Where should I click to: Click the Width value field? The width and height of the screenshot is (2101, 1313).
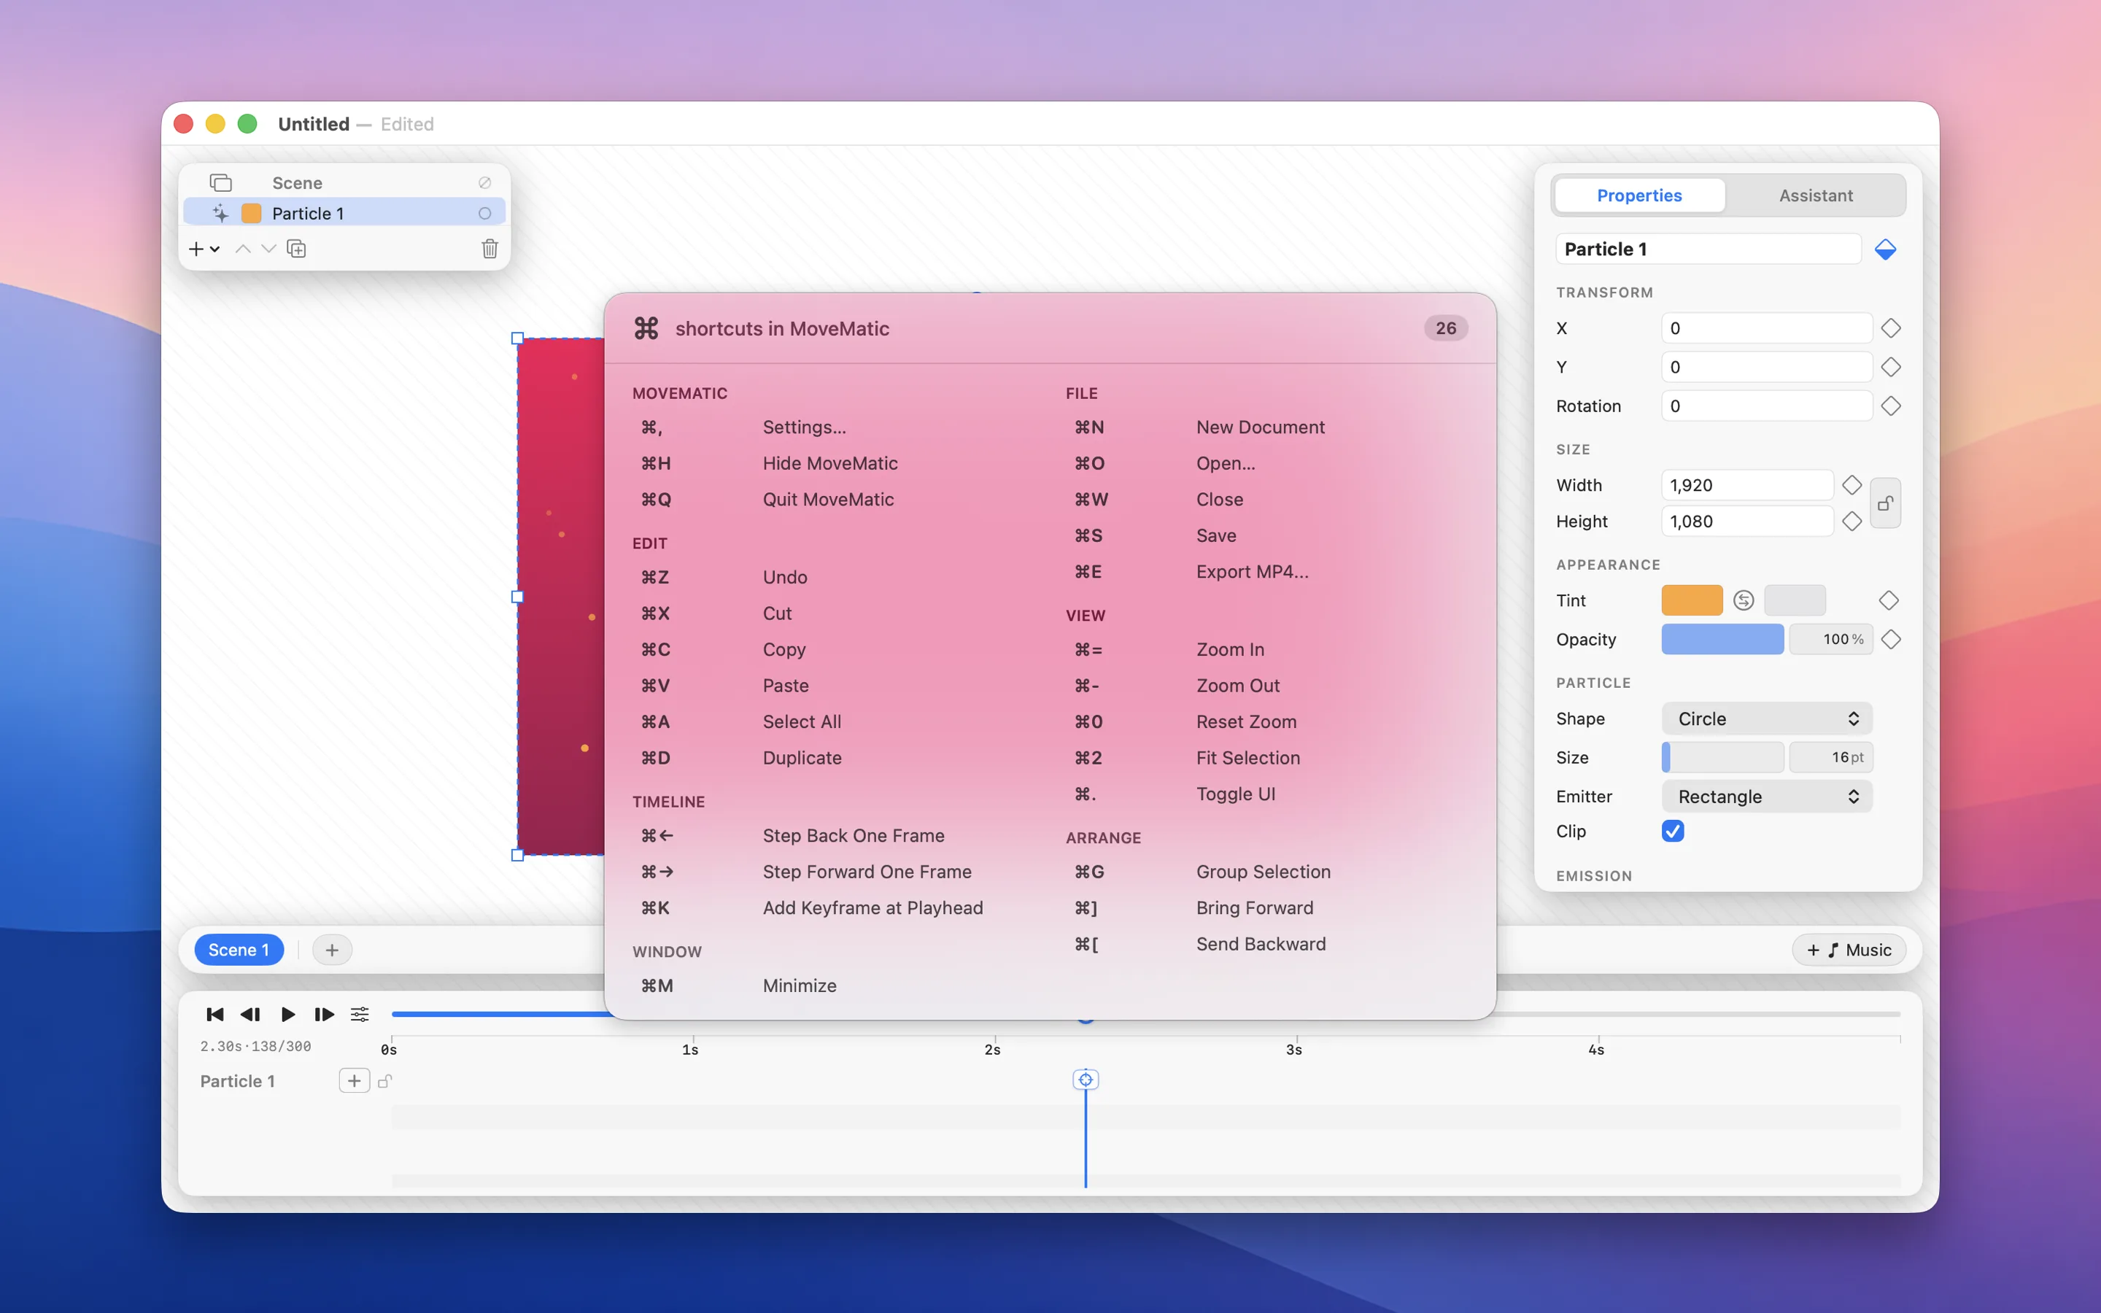[x=1746, y=484]
